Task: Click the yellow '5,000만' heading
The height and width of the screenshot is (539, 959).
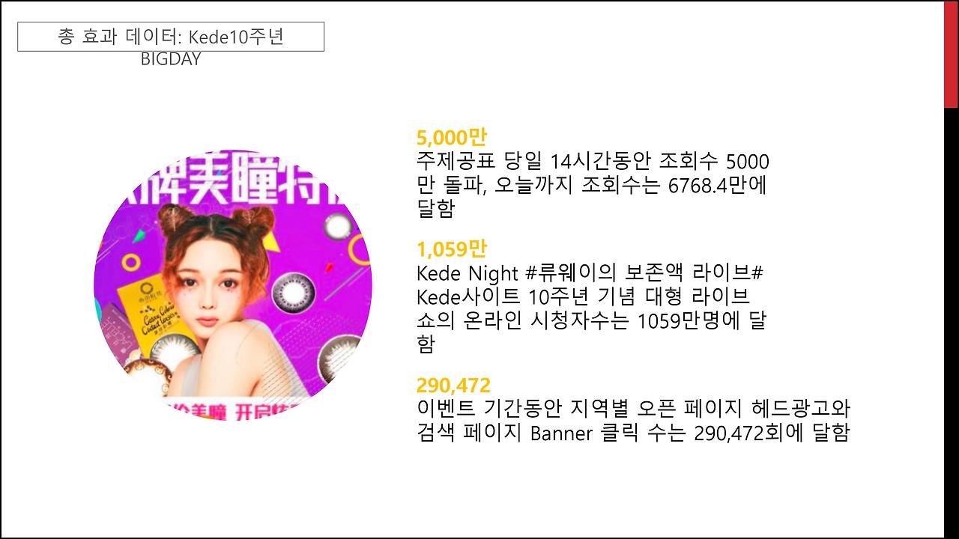Action: click(x=452, y=137)
